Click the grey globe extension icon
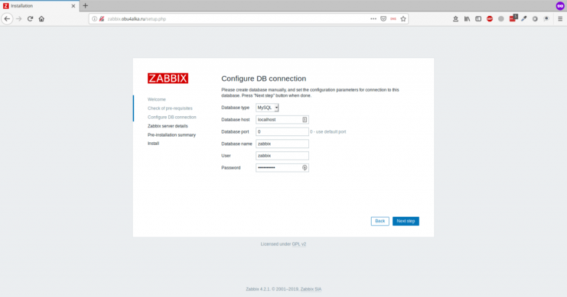Viewport: 567px width, 297px height. [501, 19]
